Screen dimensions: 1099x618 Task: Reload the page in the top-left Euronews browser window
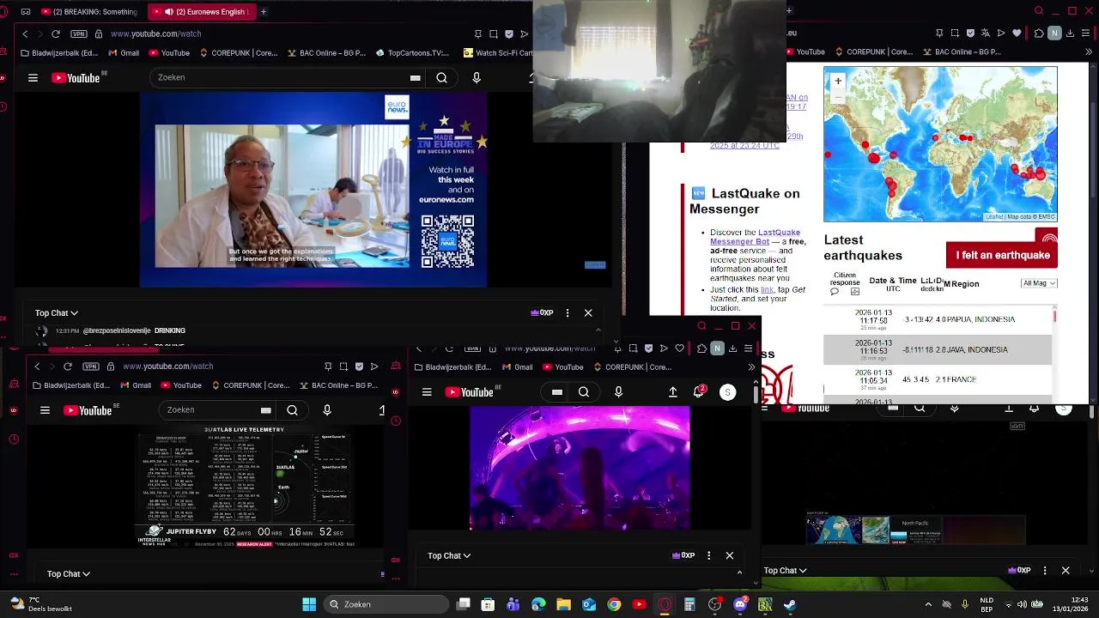click(x=56, y=33)
